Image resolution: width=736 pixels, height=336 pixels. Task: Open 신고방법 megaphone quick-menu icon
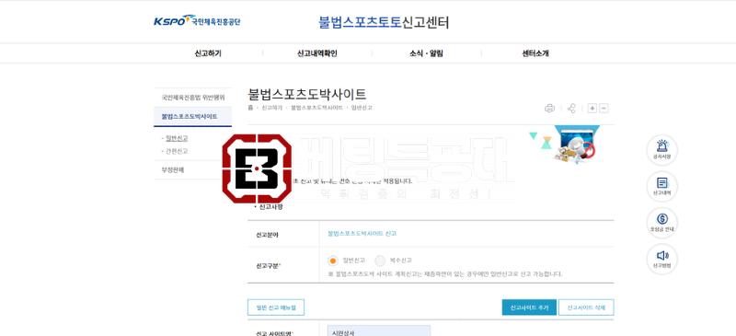point(661,259)
